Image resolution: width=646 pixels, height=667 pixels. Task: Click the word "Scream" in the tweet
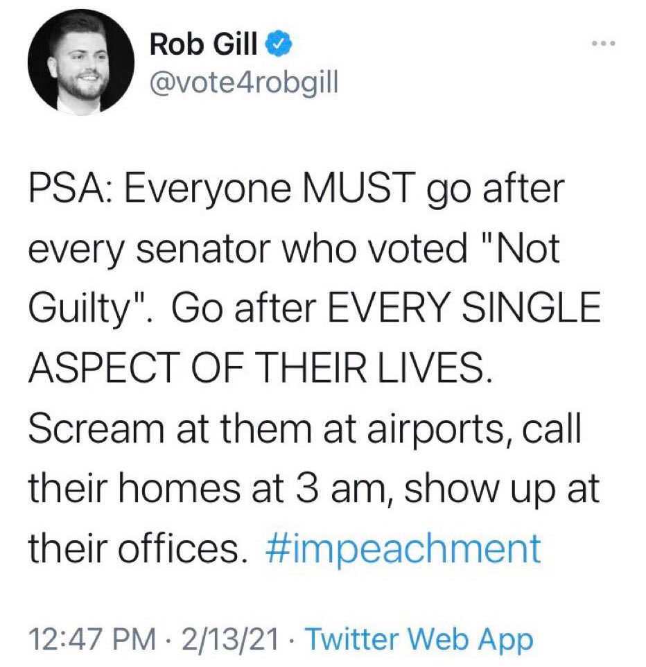96,428
